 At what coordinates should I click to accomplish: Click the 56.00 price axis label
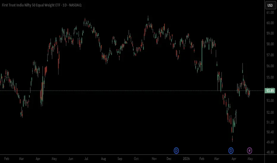[270, 66]
